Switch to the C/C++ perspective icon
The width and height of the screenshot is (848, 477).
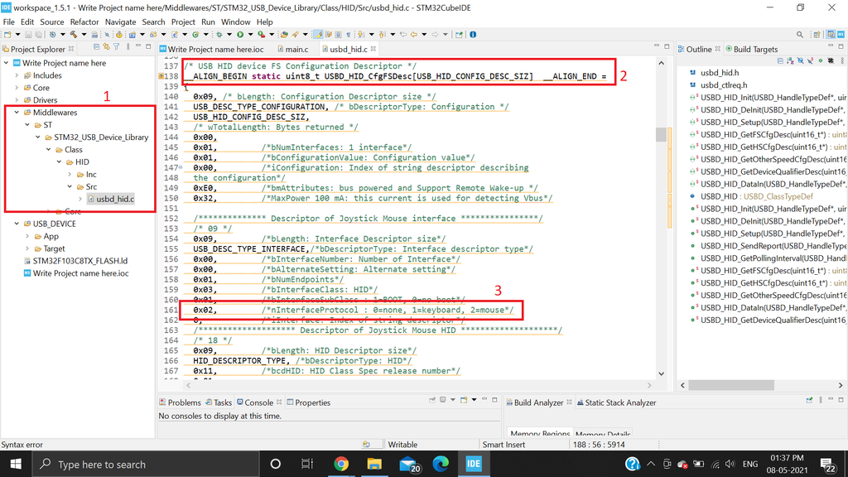coord(831,34)
